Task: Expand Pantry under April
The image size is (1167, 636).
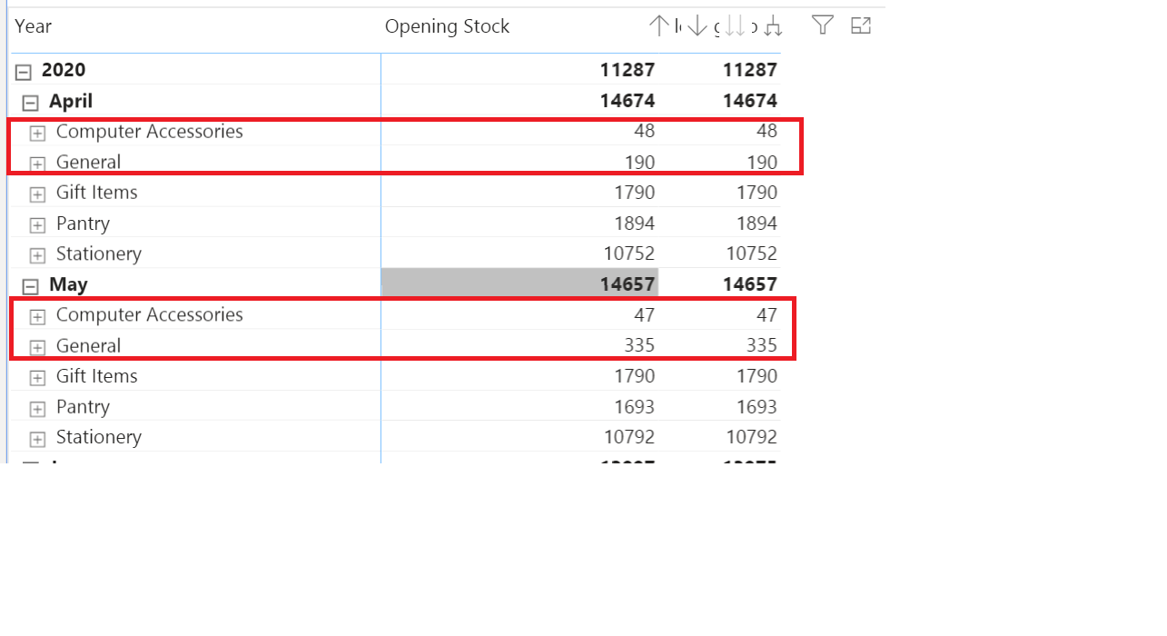Action: (37, 225)
